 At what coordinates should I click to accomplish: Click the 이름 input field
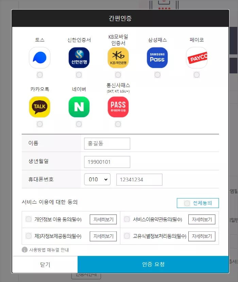pyautogui.click(x=107, y=143)
